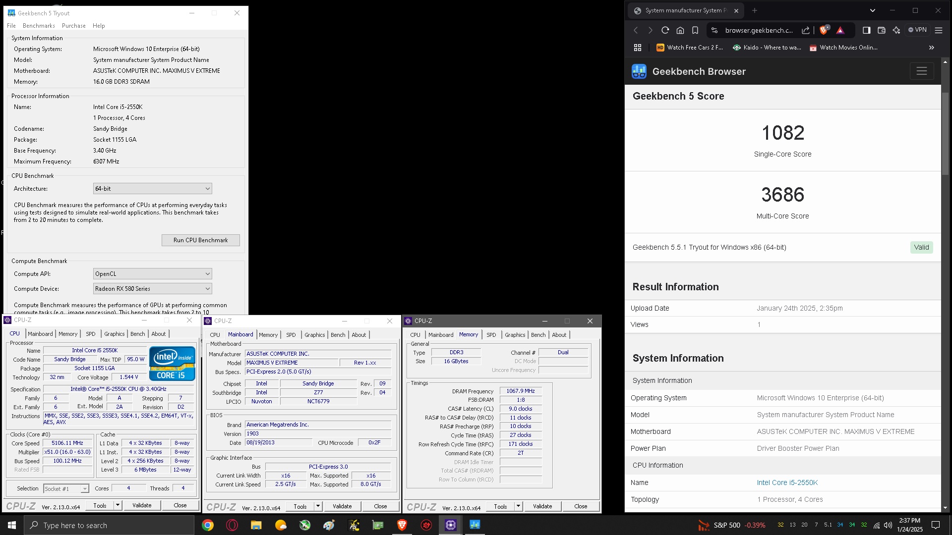Open File Explorer from the taskbar
The image size is (952, 535).
tap(256, 525)
